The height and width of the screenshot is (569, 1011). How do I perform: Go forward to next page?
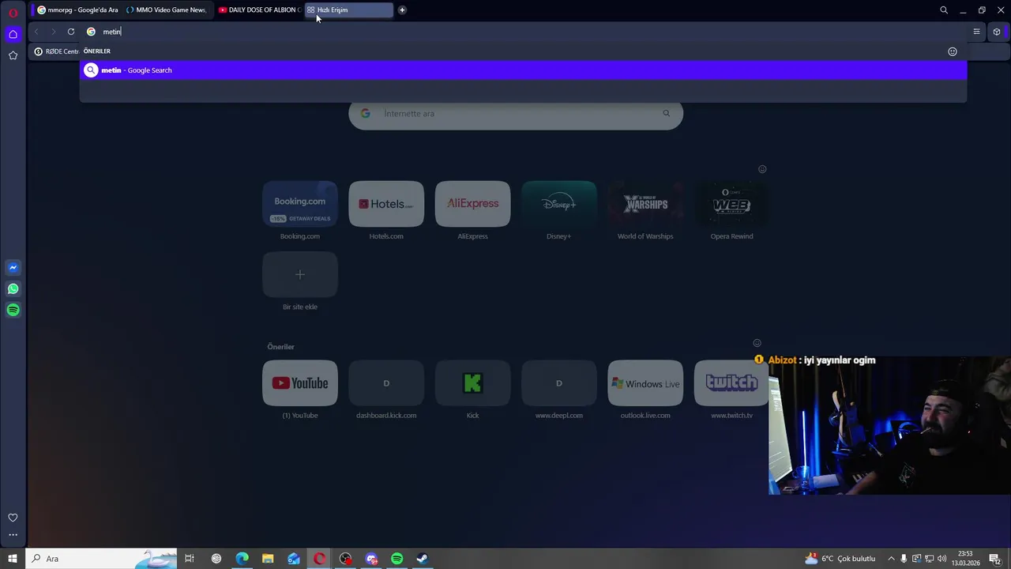pyautogui.click(x=53, y=32)
